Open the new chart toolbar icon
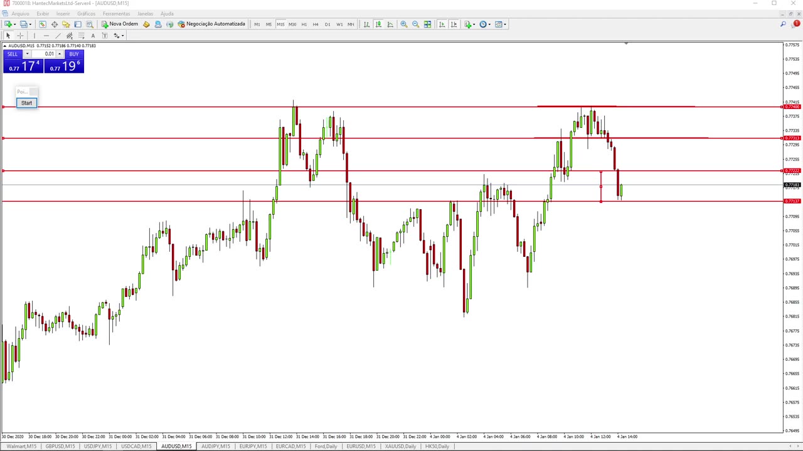The width and height of the screenshot is (803, 451). [x=8, y=24]
